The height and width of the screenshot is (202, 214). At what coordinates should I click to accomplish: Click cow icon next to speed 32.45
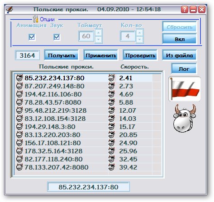click(112, 159)
